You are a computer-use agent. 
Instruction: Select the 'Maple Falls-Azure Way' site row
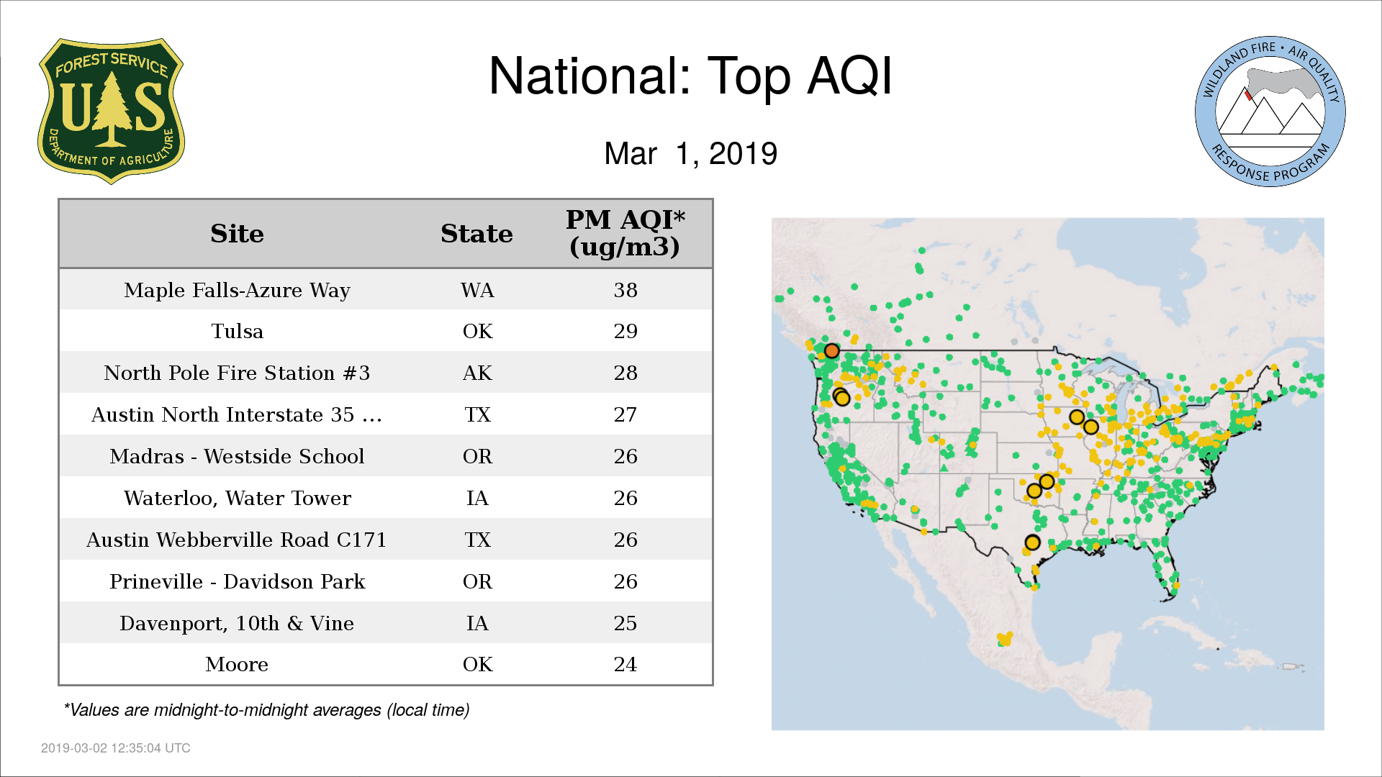click(386, 290)
